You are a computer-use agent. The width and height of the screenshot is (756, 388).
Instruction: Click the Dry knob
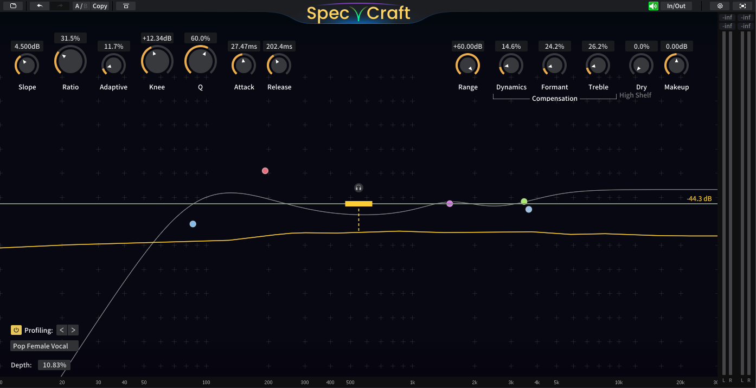pyautogui.click(x=641, y=66)
